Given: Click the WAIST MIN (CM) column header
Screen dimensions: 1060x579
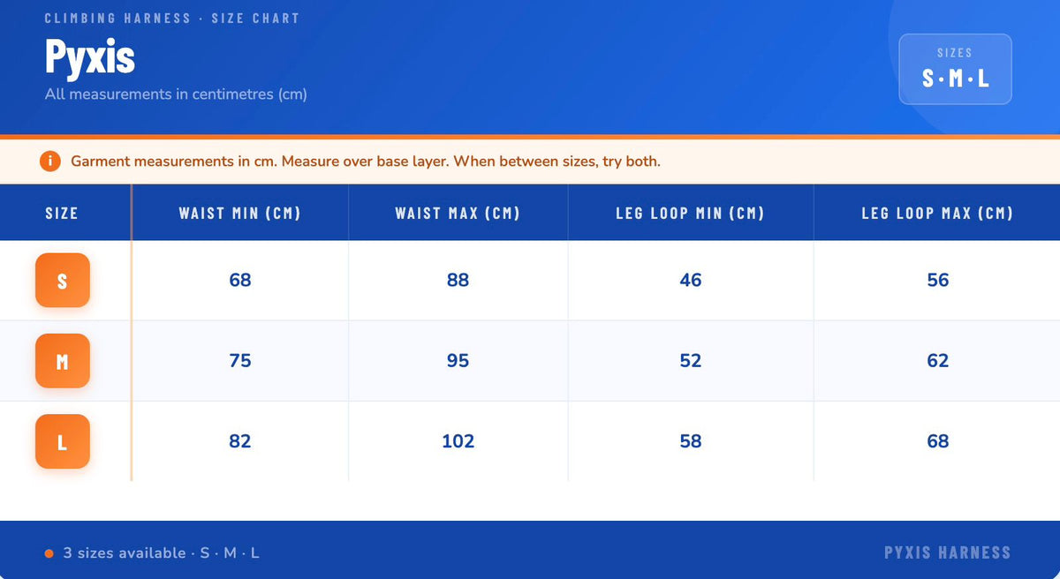Looking at the screenshot, I should (240, 213).
